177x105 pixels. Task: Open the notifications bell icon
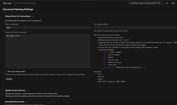167,3
